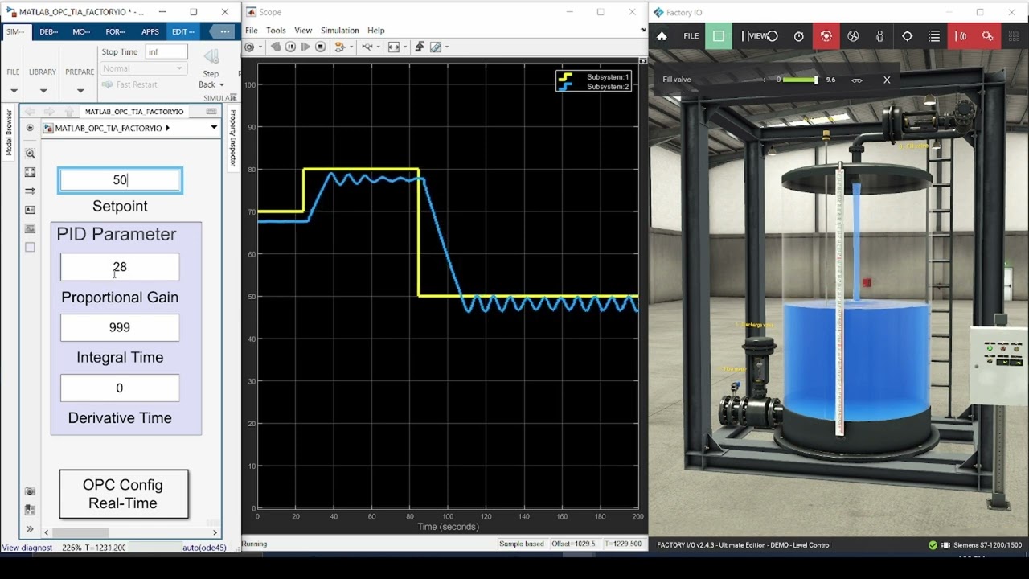Open the Factory IO FILE menu
This screenshot has height=579, width=1029.
click(x=691, y=36)
